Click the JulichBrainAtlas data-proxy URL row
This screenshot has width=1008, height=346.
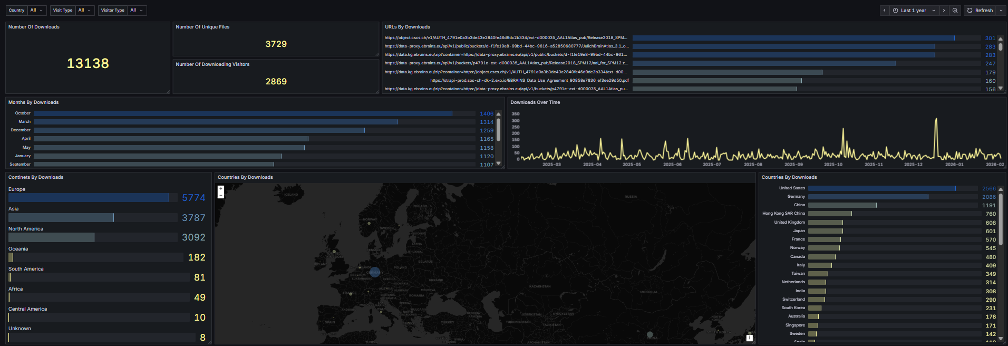click(x=507, y=46)
